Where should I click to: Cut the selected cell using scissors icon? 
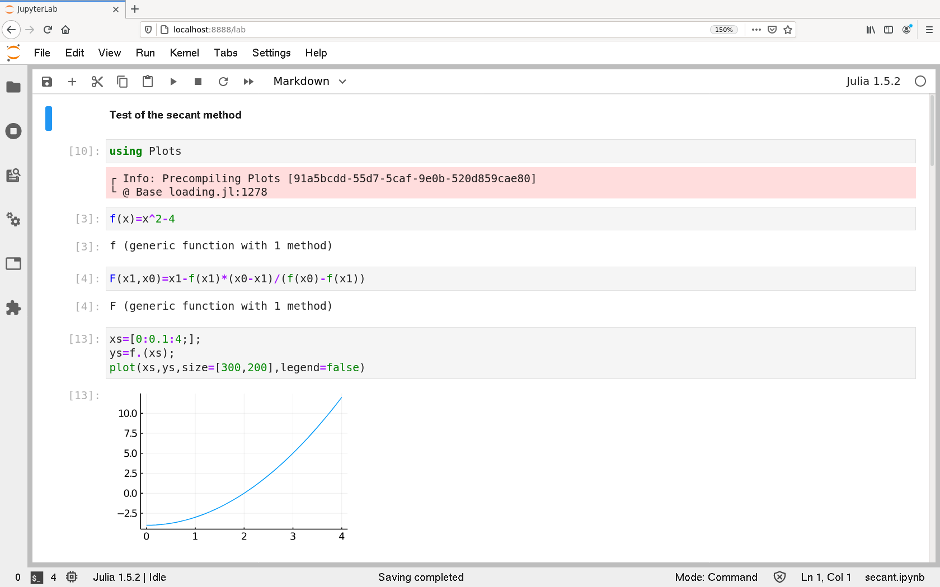[x=97, y=82]
